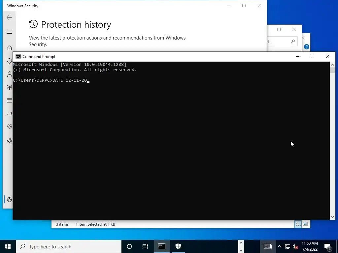Image resolution: width=338 pixels, height=253 pixels.
Task: Click the Command Prompt scrollbar up arrow
Action: (332, 64)
